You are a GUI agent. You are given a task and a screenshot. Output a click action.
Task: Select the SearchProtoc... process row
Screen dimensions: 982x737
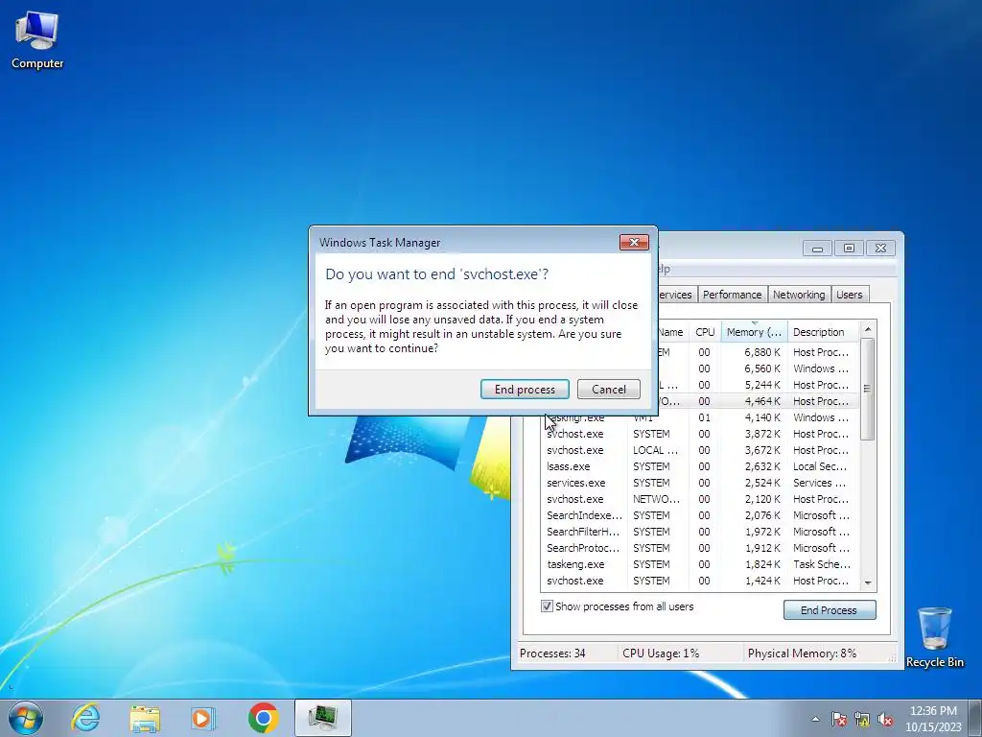pyautogui.click(x=699, y=548)
